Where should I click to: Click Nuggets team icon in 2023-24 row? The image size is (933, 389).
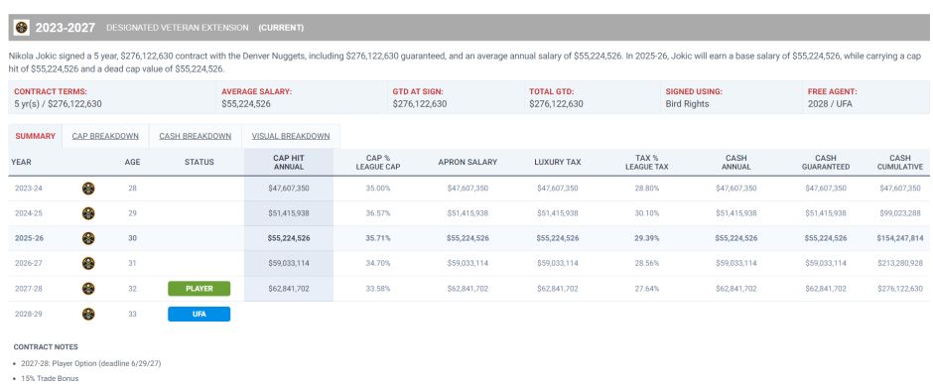pyautogui.click(x=88, y=189)
